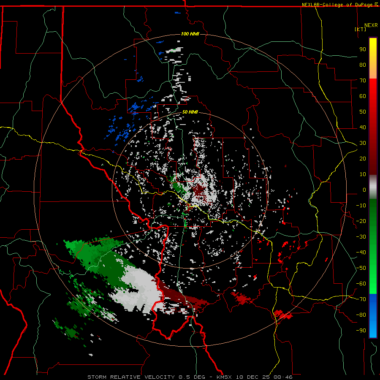Click the NEXR label above the color scale
This screenshot has height=380, width=380.
click(x=371, y=25)
